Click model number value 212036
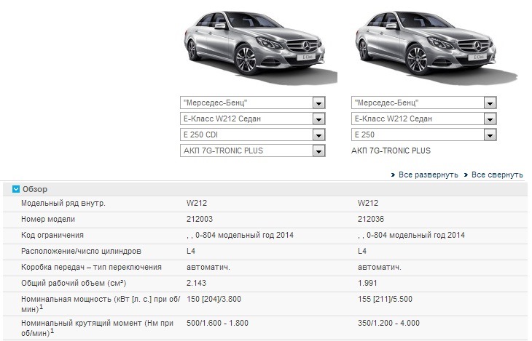 [x=371, y=219]
